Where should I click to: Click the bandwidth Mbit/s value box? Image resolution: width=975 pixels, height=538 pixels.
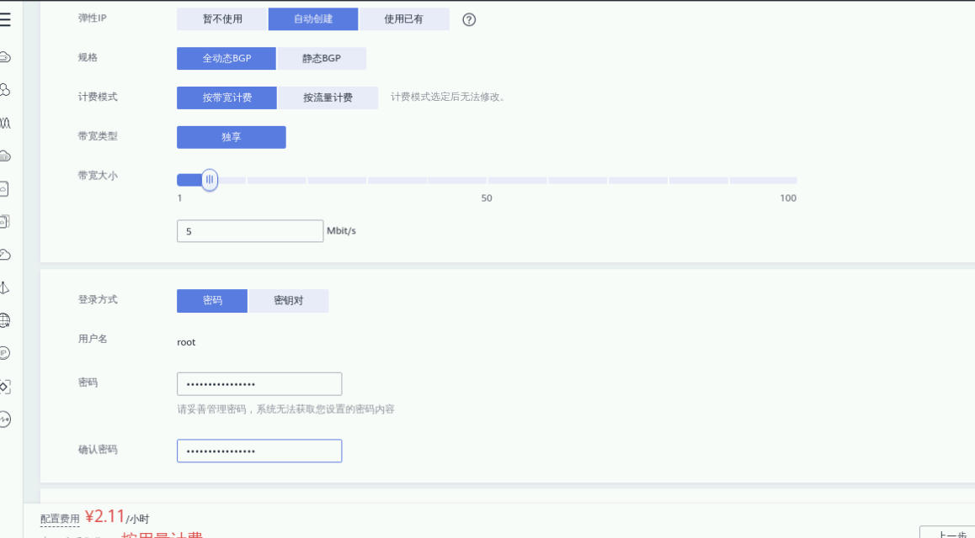pyautogui.click(x=249, y=230)
